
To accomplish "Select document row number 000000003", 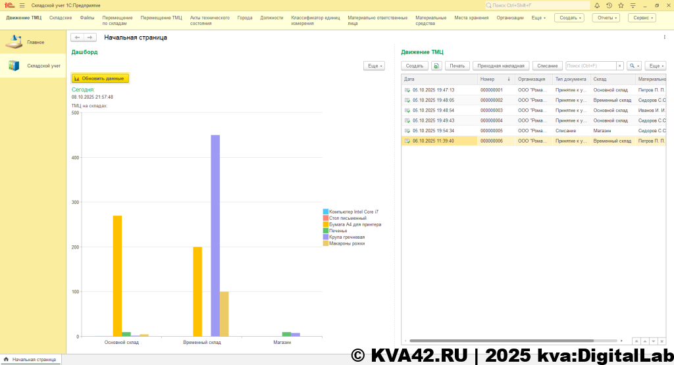I will (x=491, y=110).
